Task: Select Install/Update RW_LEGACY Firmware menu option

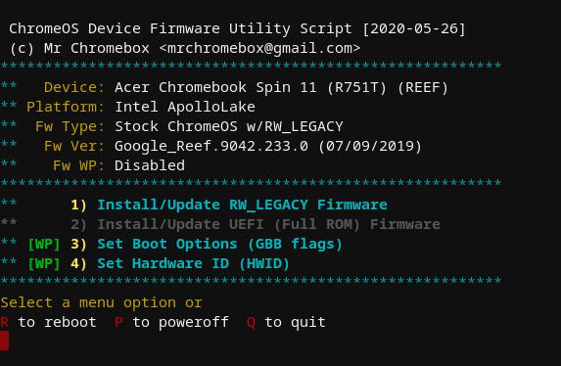Action: (x=242, y=205)
